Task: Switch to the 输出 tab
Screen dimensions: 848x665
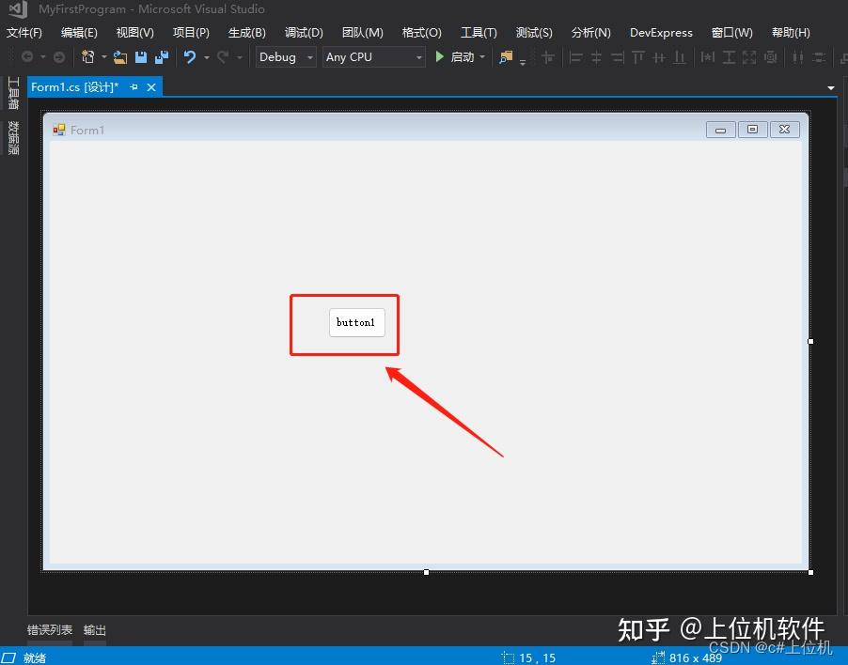Action: (x=95, y=630)
